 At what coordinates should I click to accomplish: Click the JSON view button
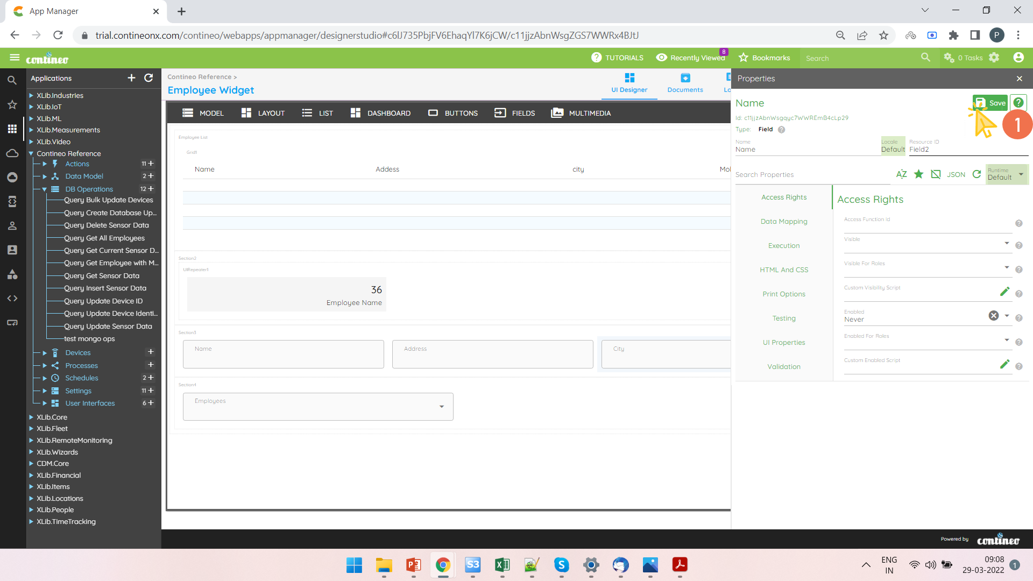[956, 174]
